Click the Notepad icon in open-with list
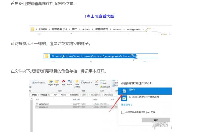Viewport: 198px width, 134px height. [x=124, y=91]
